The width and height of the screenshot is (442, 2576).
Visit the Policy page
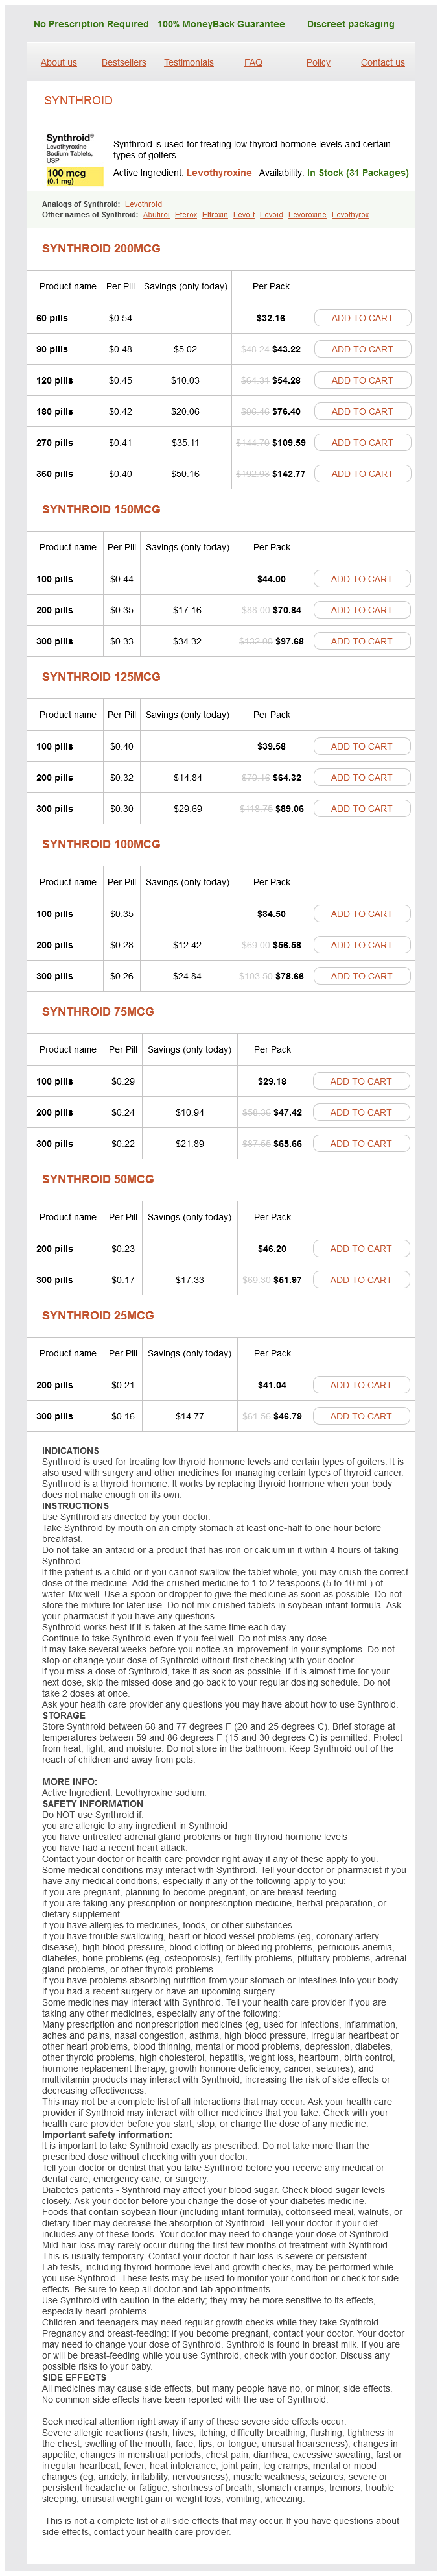[x=318, y=62]
